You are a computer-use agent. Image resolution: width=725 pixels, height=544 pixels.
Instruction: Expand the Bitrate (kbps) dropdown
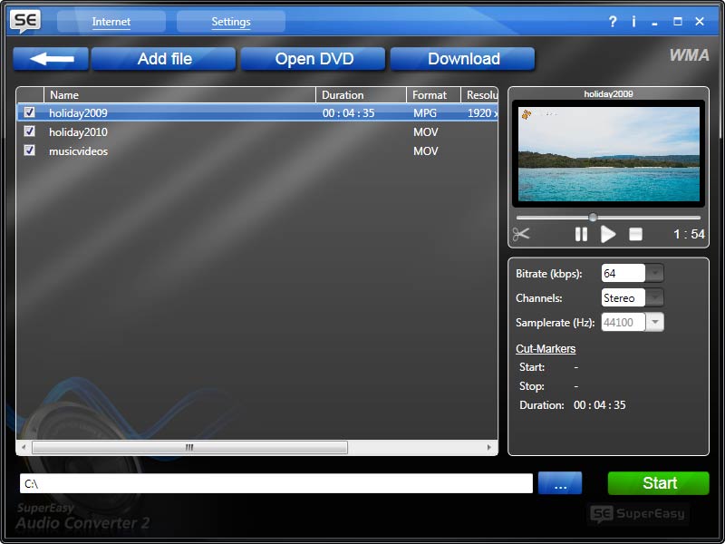654,273
